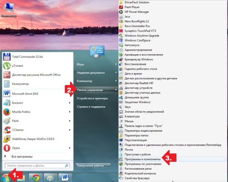Expand Игры submenu arrow
Viewport: 228px width, 182px height.
click(116, 64)
